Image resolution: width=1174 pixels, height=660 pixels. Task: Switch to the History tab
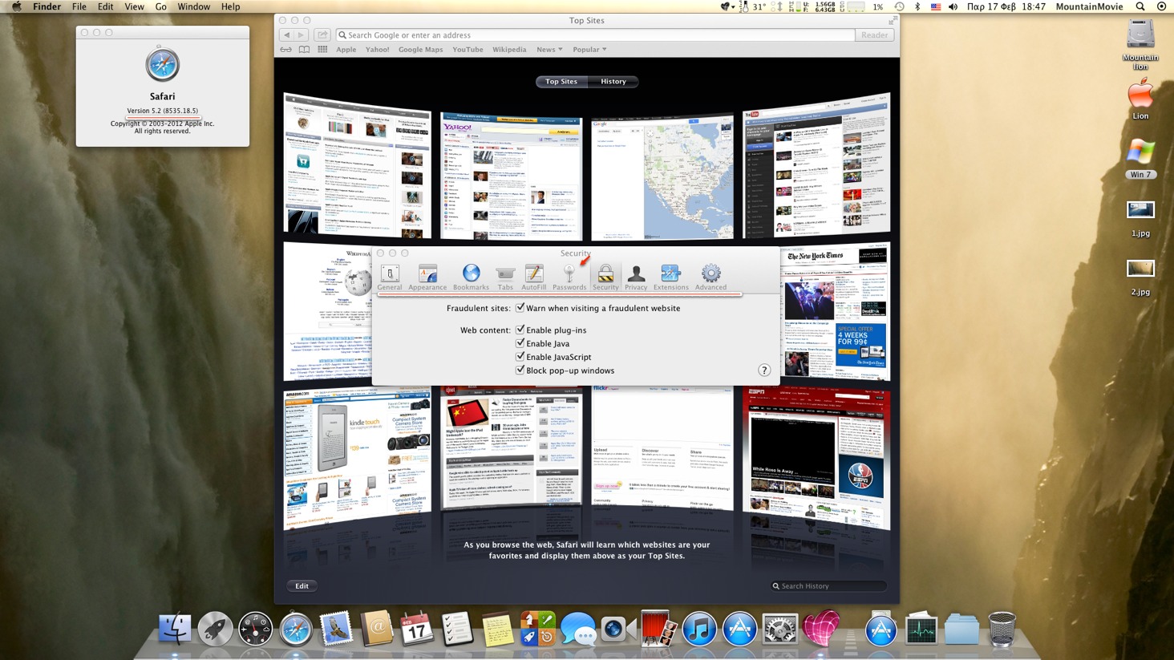pyautogui.click(x=613, y=81)
